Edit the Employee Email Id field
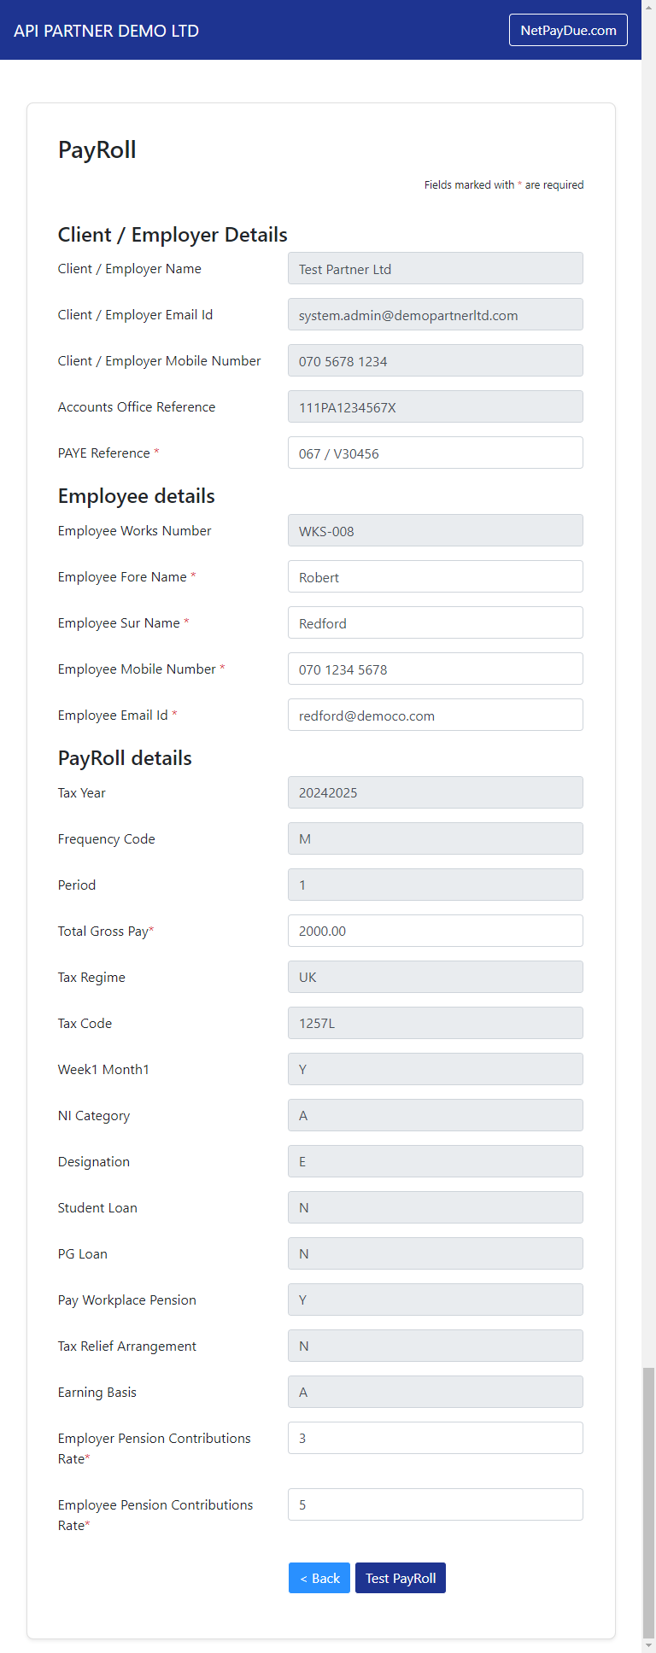The height and width of the screenshot is (1653, 656). point(436,715)
